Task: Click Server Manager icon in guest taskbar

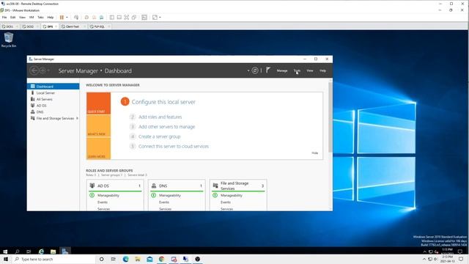Action: pos(65,252)
